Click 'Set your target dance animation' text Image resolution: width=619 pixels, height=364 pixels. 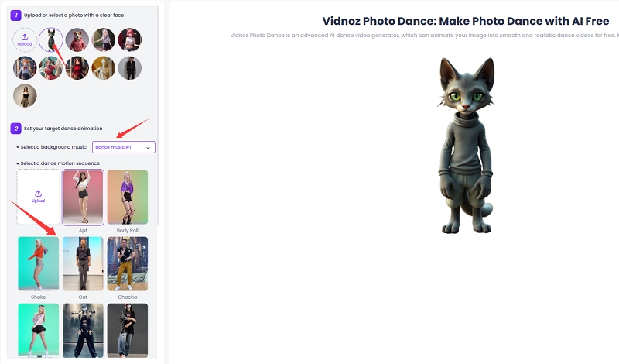63,129
